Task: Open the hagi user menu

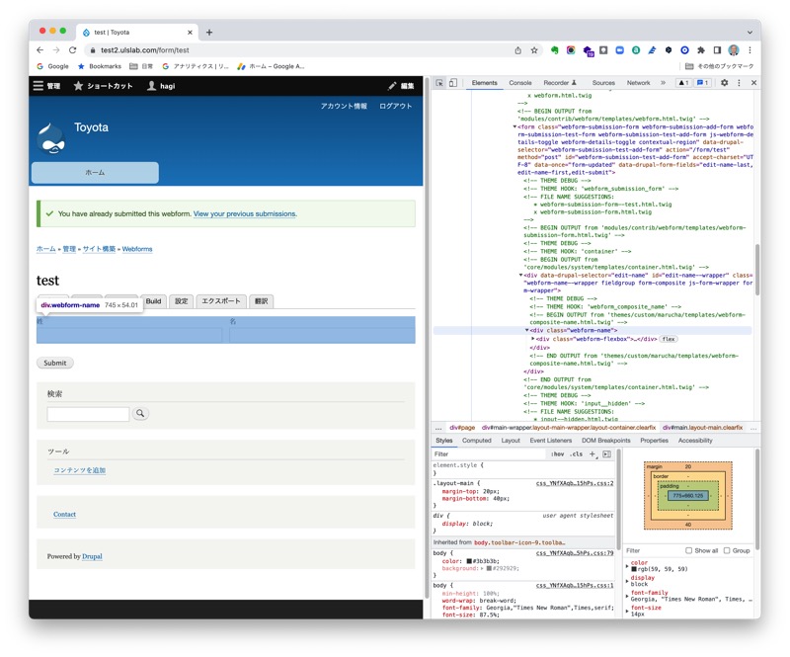Action: (161, 86)
